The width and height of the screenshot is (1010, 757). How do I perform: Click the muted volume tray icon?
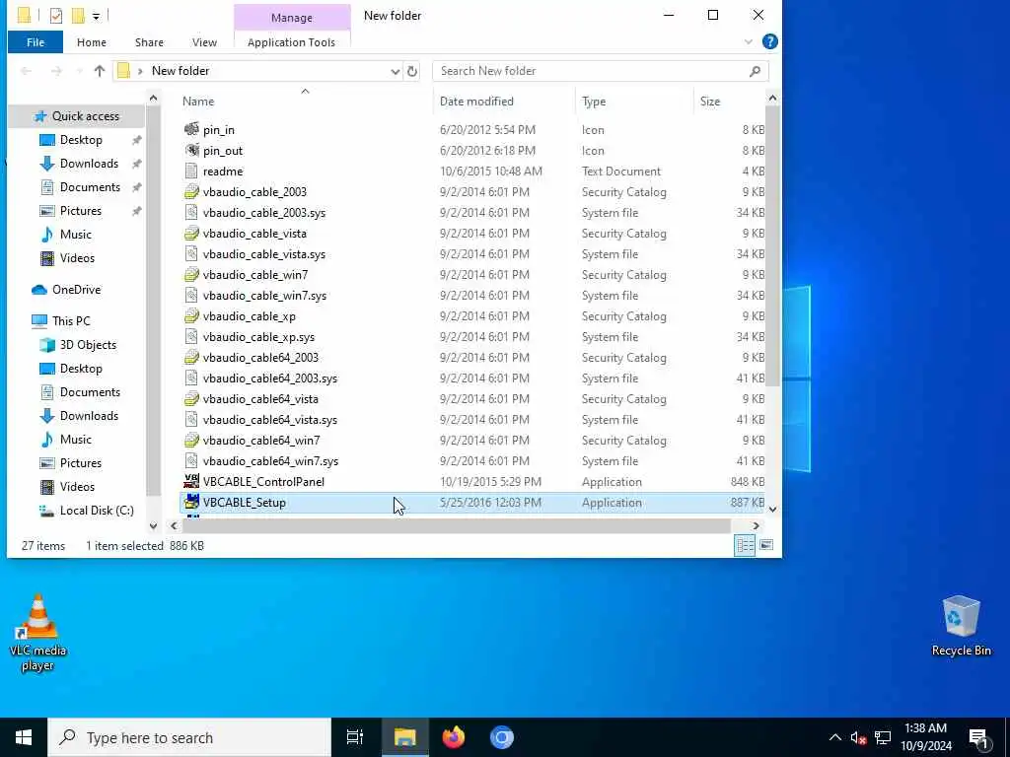[x=858, y=737]
